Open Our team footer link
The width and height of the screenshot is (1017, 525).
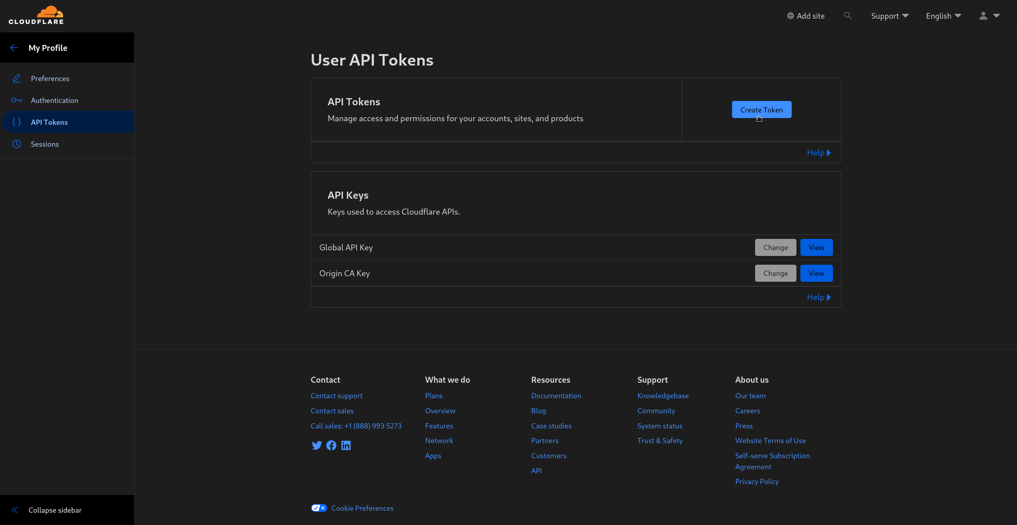750,395
